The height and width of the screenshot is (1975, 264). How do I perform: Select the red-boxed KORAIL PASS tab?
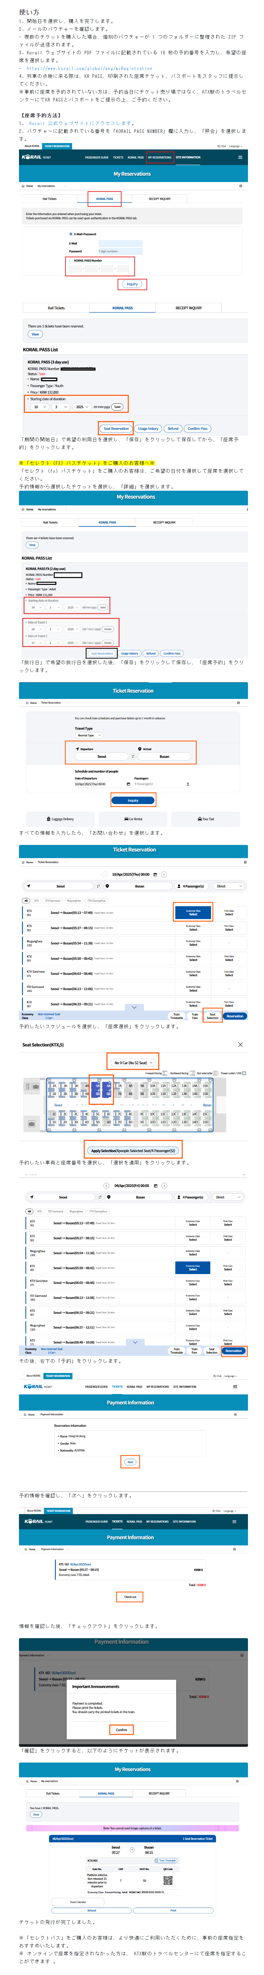coord(104,199)
